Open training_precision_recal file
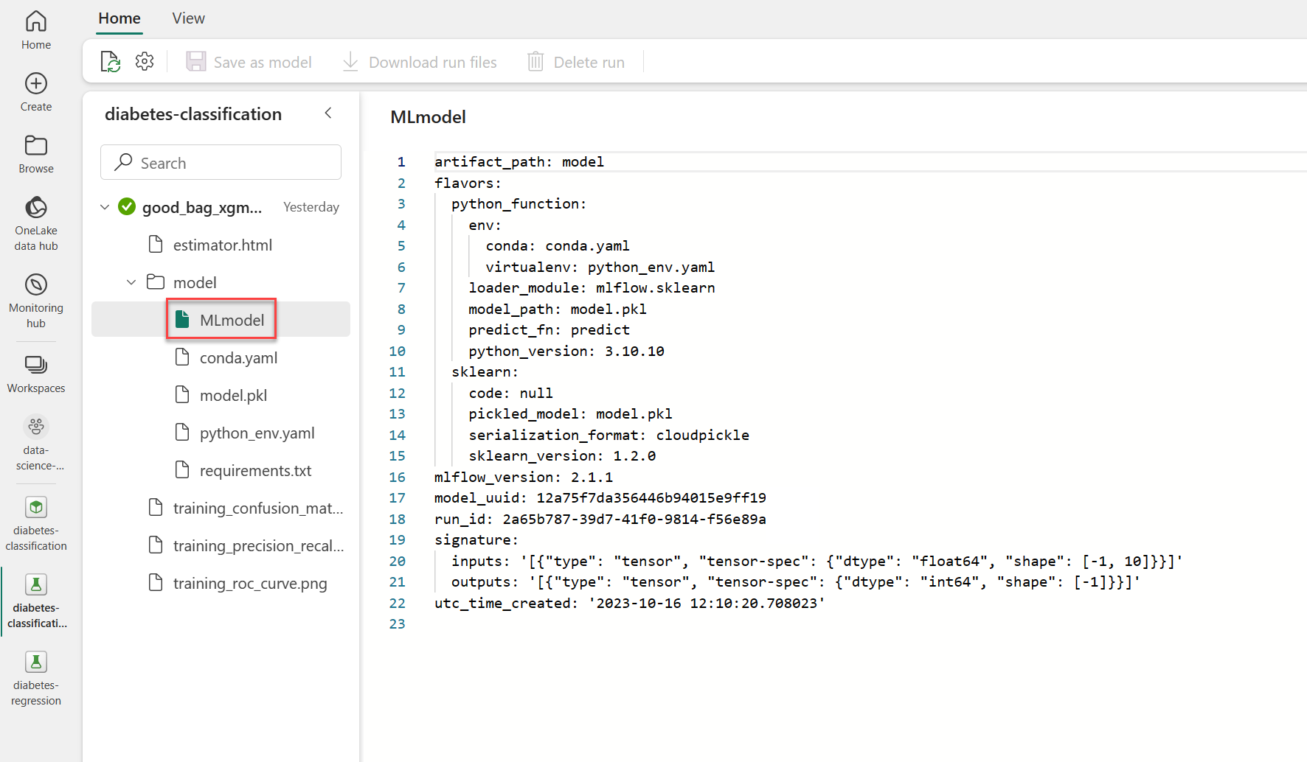Viewport: 1307px width, 762px height. click(259, 545)
